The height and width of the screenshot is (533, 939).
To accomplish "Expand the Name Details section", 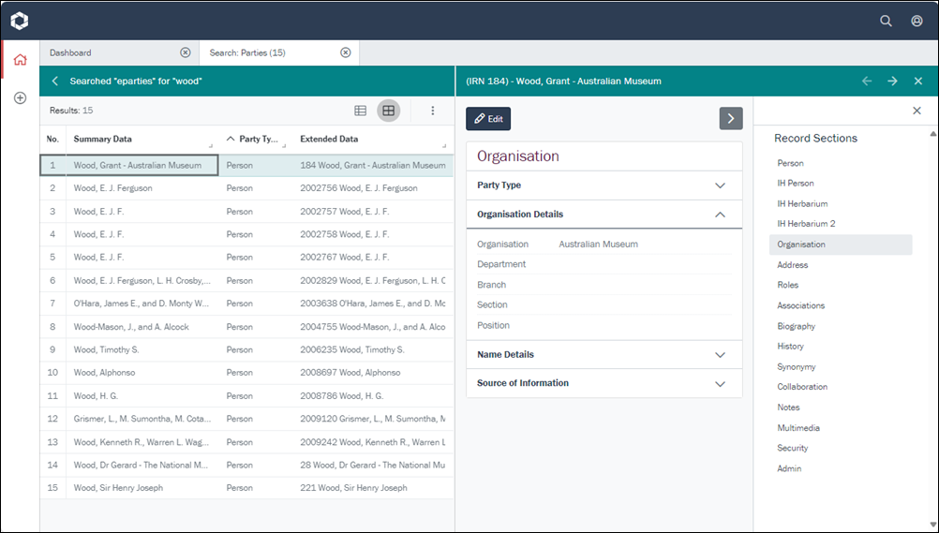I will click(720, 355).
